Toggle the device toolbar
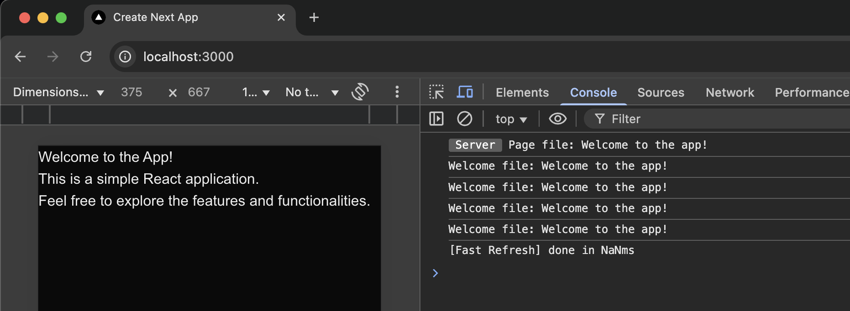 pos(465,92)
